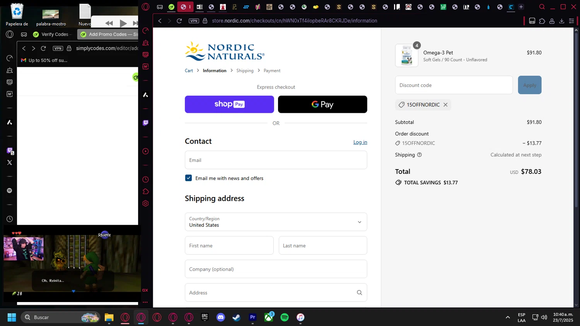The image size is (580, 326).
Task: Click play on the media control popup
Action: (123, 24)
